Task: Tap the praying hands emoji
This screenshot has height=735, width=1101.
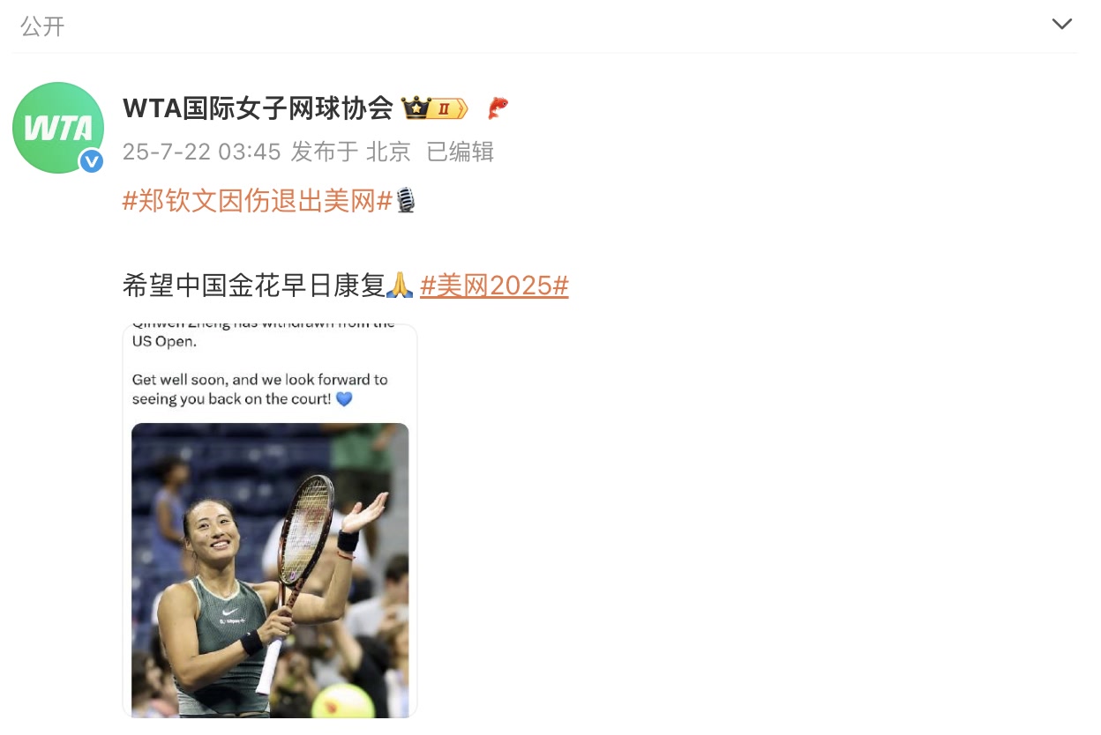Action: click(401, 286)
